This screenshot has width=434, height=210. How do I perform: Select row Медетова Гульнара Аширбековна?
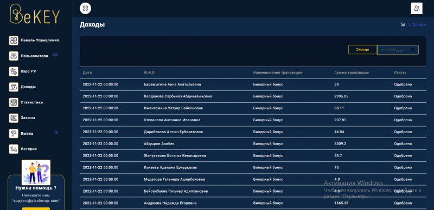click(x=253, y=180)
